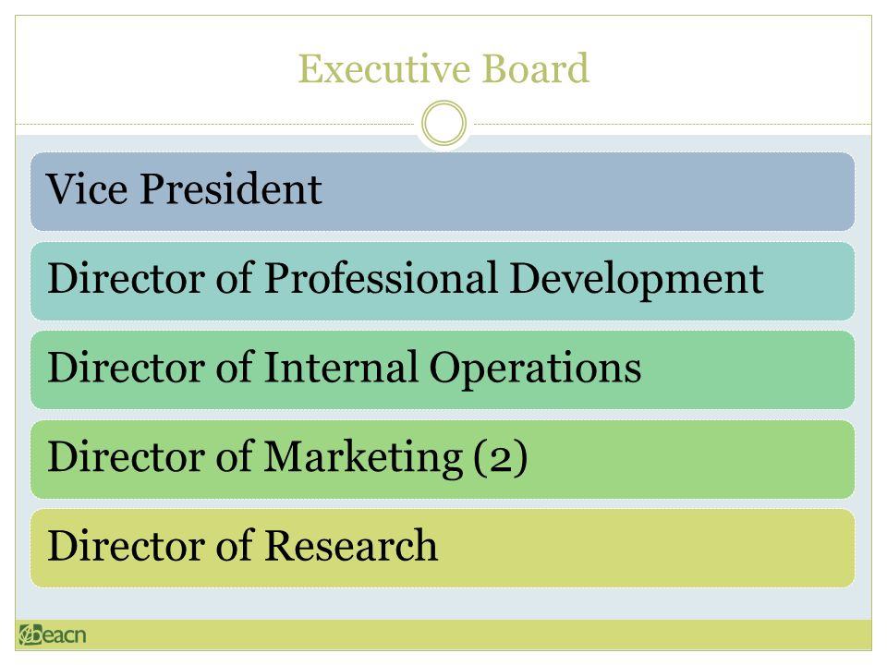887x665 pixels.
Task: Click the Executive Board title text
Action: (x=443, y=68)
